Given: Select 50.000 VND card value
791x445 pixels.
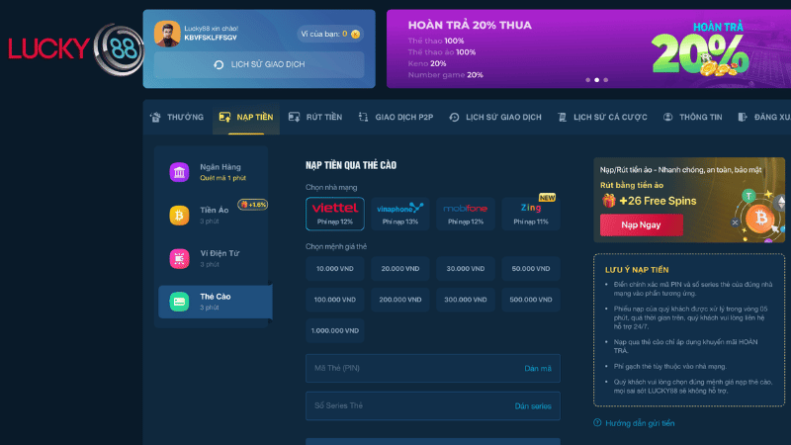Looking at the screenshot, I should [x=531, y=268].
